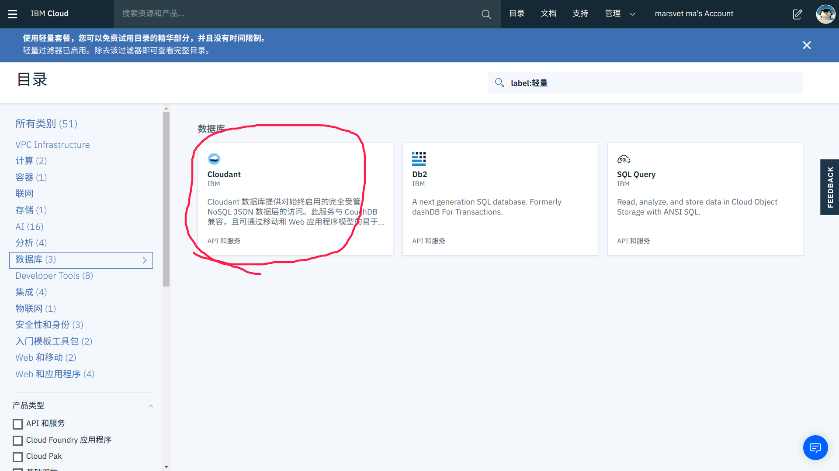
Task: Click the global search magnifier icon
Action: pos(486,14)
